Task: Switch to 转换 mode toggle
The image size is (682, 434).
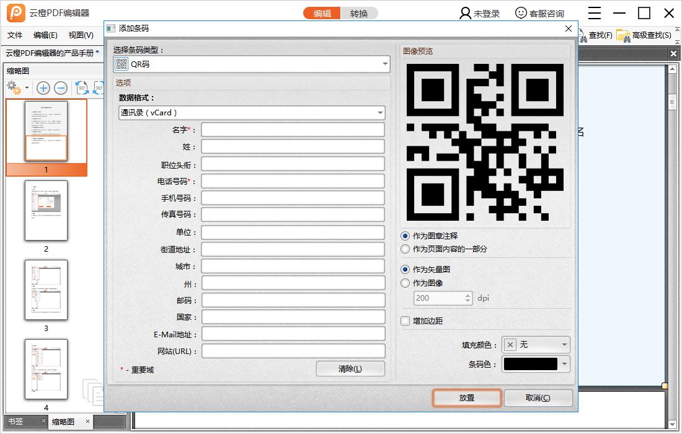Action: (x=359, y=14)
